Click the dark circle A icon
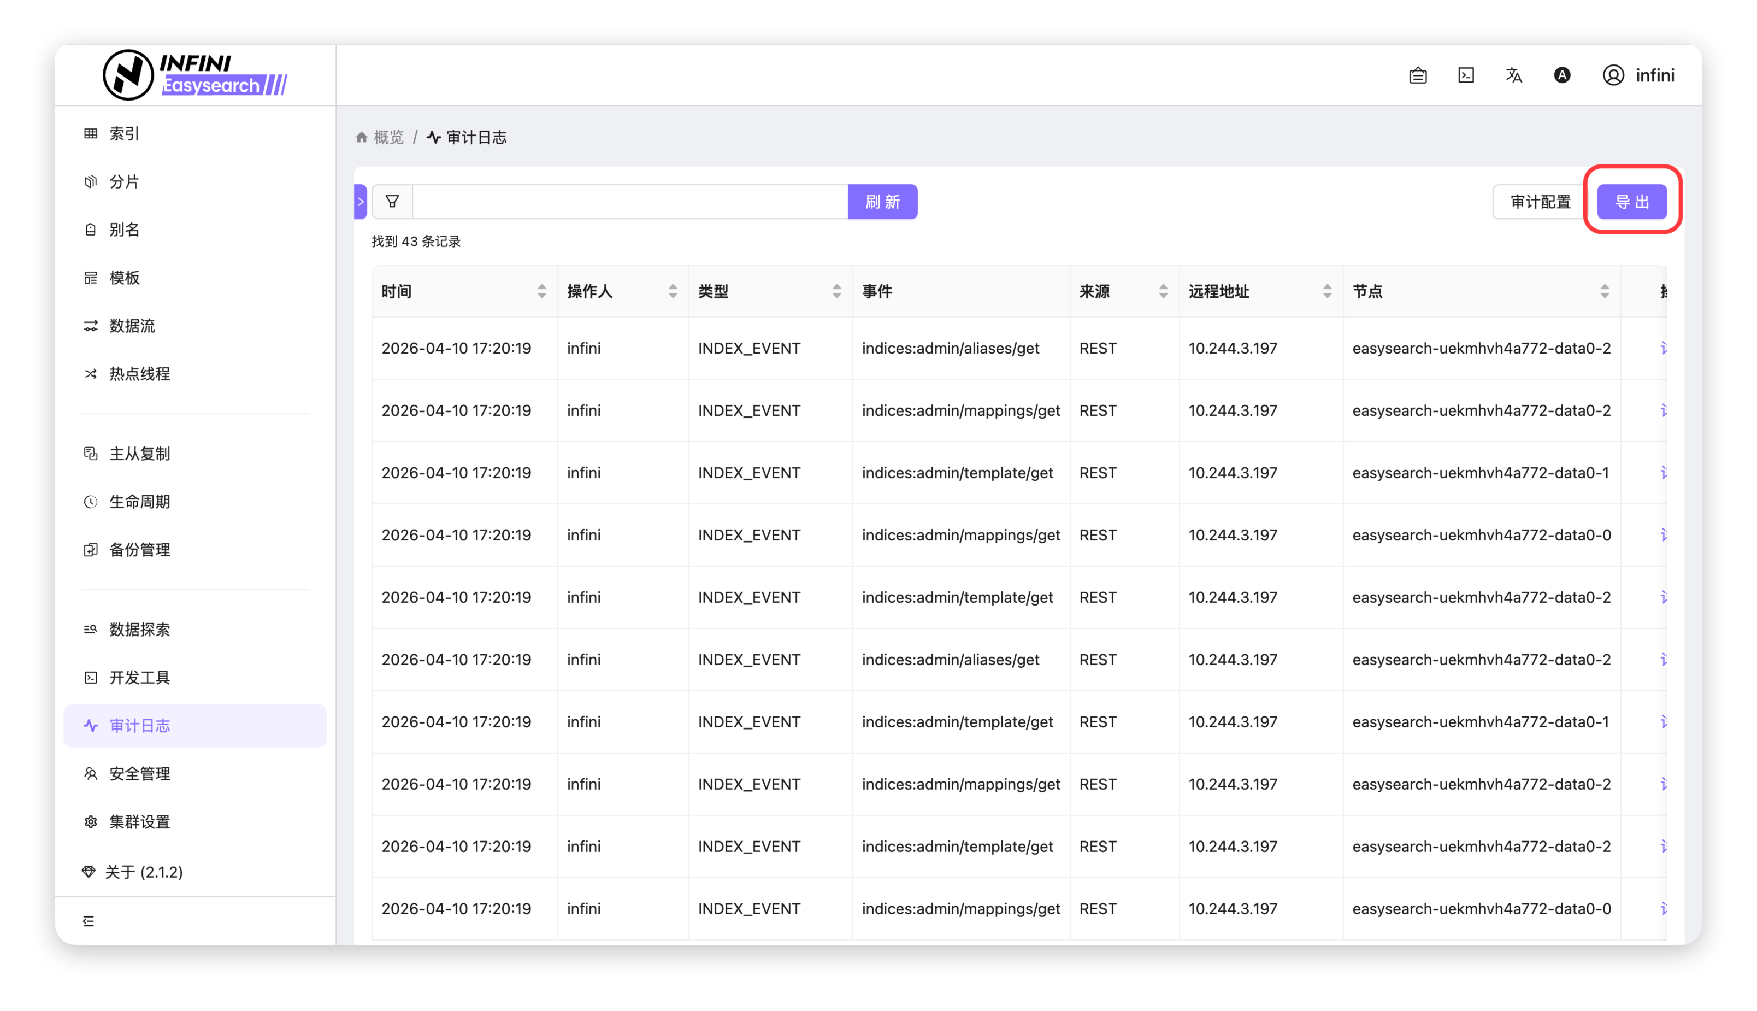 [1562, 75]
